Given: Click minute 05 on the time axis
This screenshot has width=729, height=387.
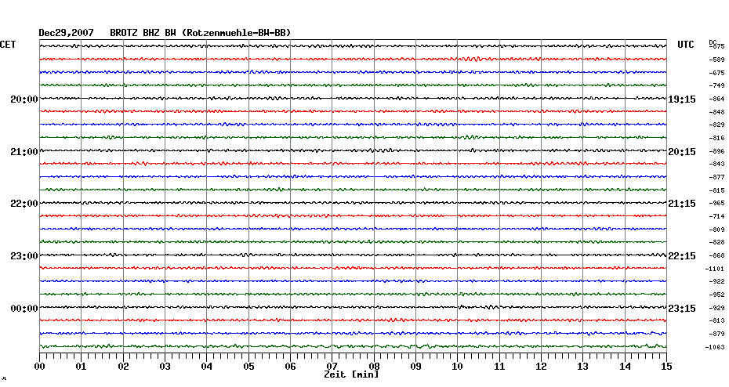Looking at the screenshot, I should [x=248, y=366].
